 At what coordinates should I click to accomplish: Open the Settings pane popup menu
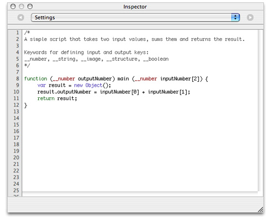(x=135, y=18)
